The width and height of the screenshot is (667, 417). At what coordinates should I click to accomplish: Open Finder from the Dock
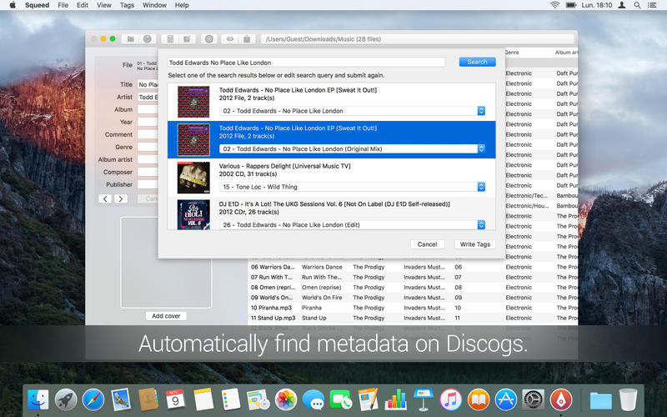pos(38,400)
